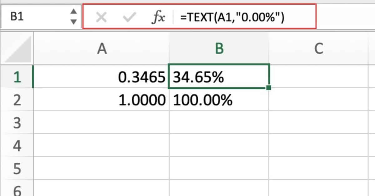Screen dimensions: 375x196
Task: Select row 3 header
Action: [x=17, y=123]
